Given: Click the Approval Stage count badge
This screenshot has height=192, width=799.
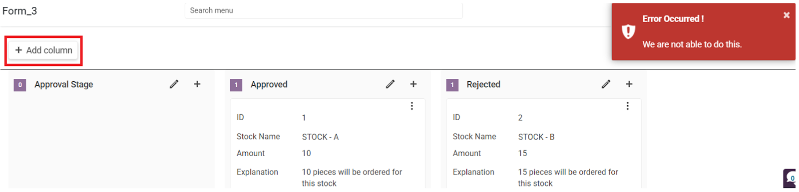Looking at the screenshot, I should [20, 85].
